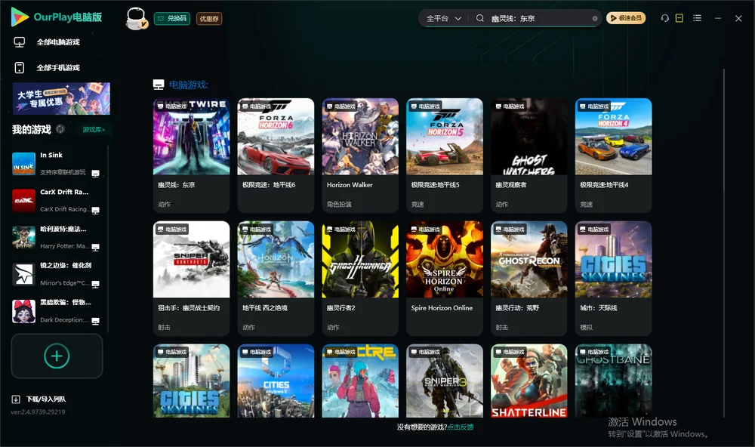Click the OurPlay logo icon
755x447 pixels.
(20, 17)
